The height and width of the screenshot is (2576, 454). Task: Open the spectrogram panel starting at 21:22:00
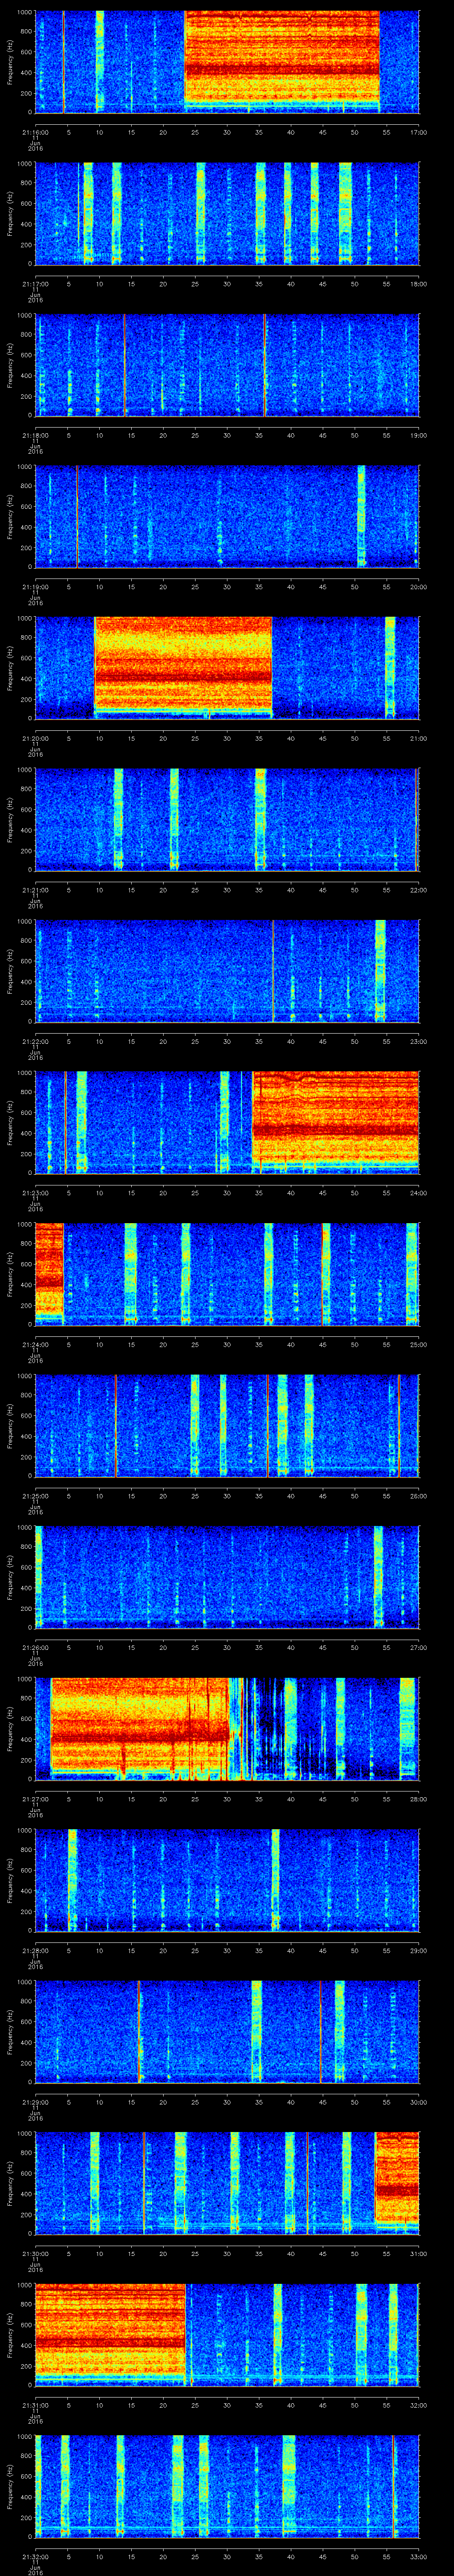tap(227, 970)
